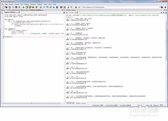Image resolution: width=168 pixels, height=121 pixels.
Task: Click the console pane magnifier icon
Action: tap(166, 12)
